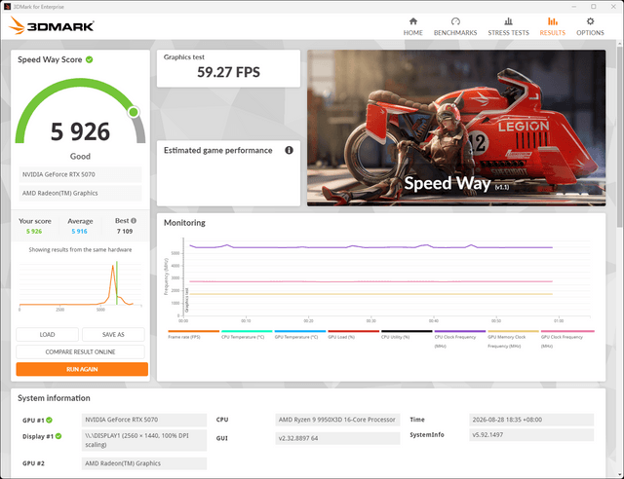
Task: Select the HOME menu label
Action: coord(413,32)
